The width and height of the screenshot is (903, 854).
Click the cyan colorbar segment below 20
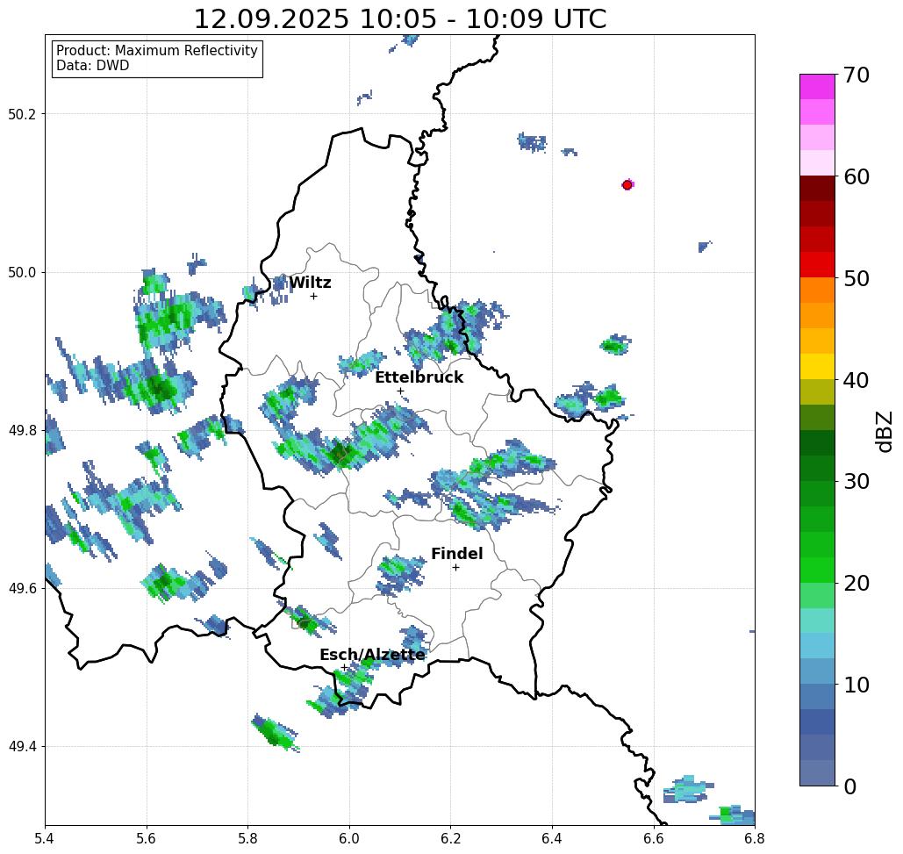(817, 621)
